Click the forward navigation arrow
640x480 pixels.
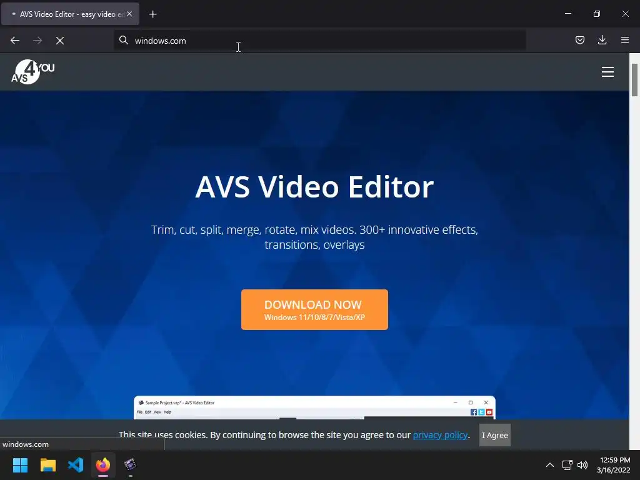pos(37,41)
